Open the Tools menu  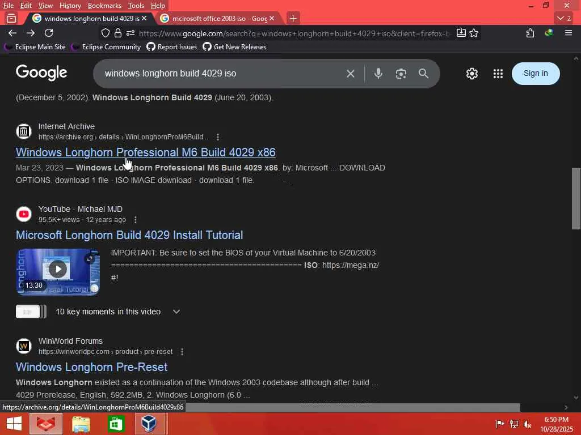136,6
